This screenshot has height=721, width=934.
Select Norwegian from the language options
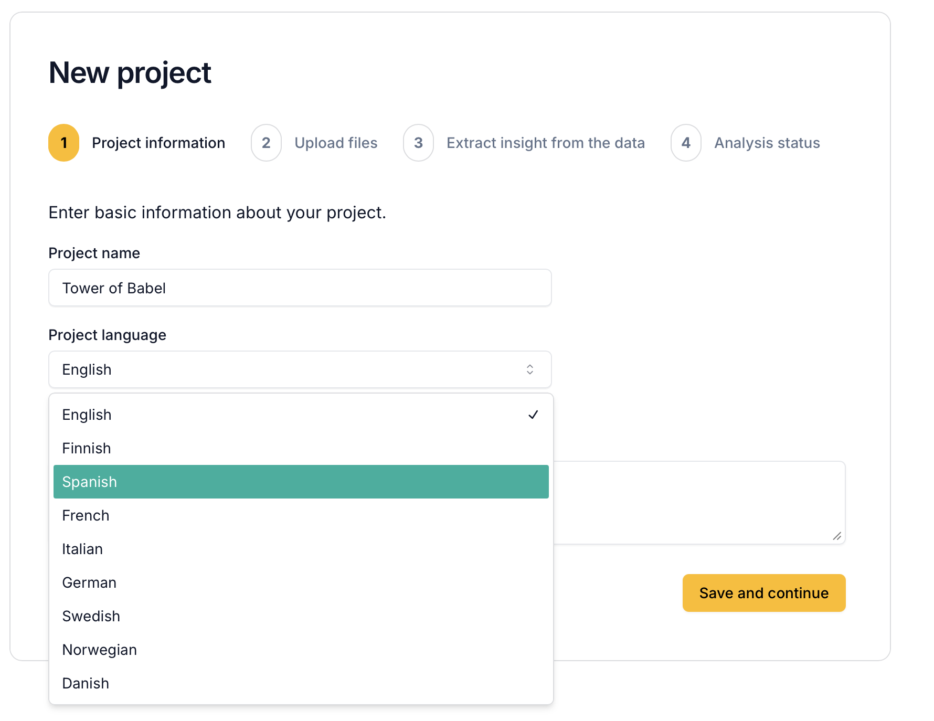pyautogui.click(x=210, y=649)
